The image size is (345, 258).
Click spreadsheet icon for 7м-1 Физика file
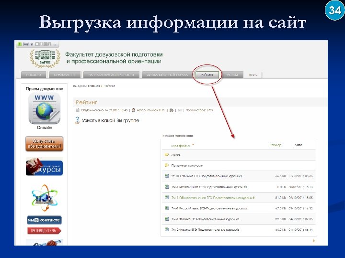[167, 219]
